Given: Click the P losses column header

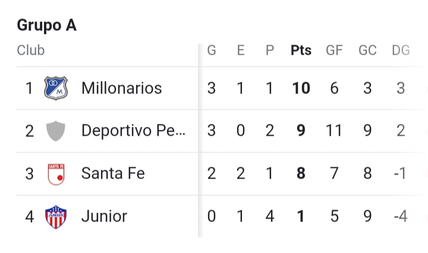Looking at the screenshot, I should click(270, 51).
